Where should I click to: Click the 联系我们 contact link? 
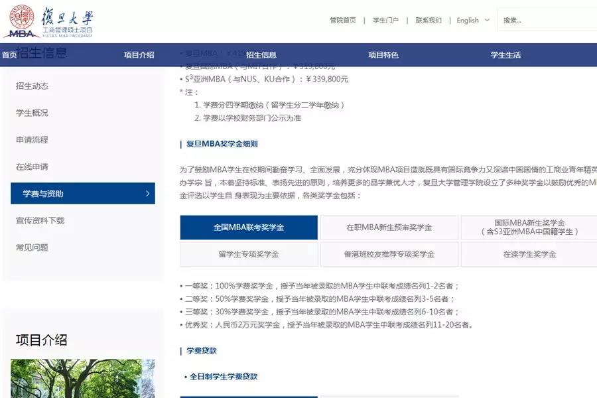(x=429, y=21)
